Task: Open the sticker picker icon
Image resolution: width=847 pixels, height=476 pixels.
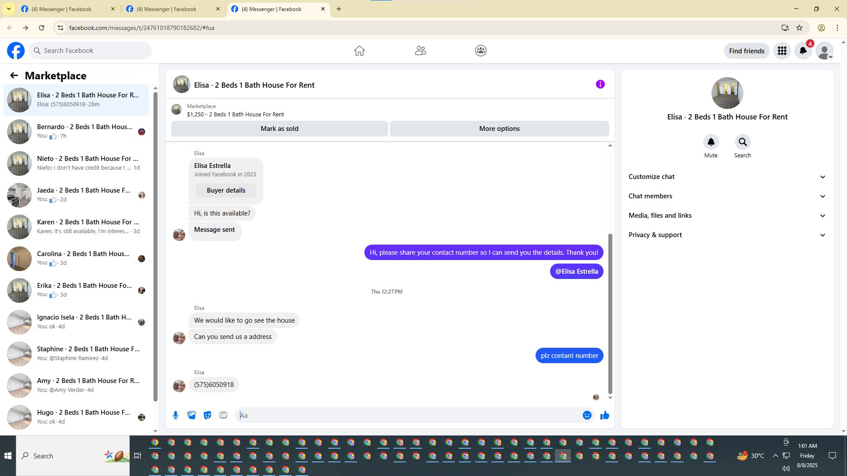Action: pos(207,415)
